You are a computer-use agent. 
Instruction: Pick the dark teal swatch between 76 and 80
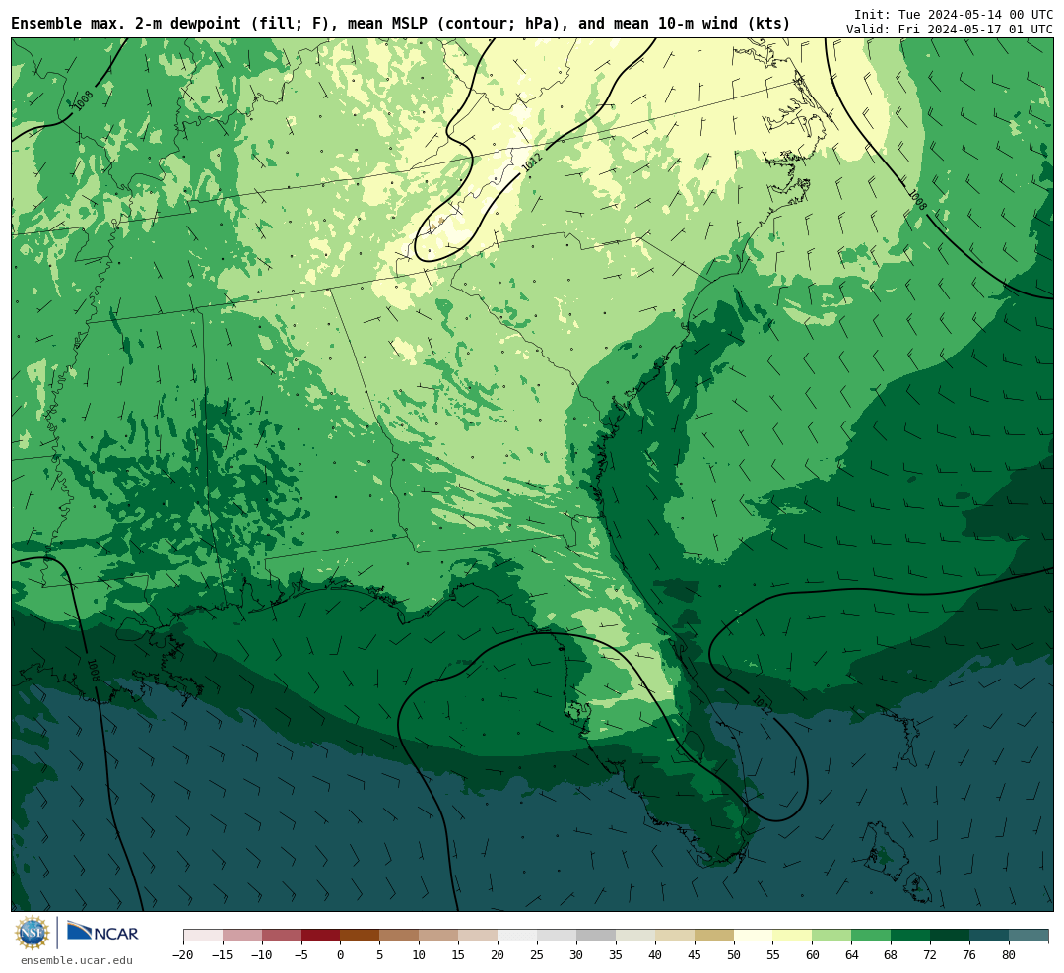pos(989,936)
